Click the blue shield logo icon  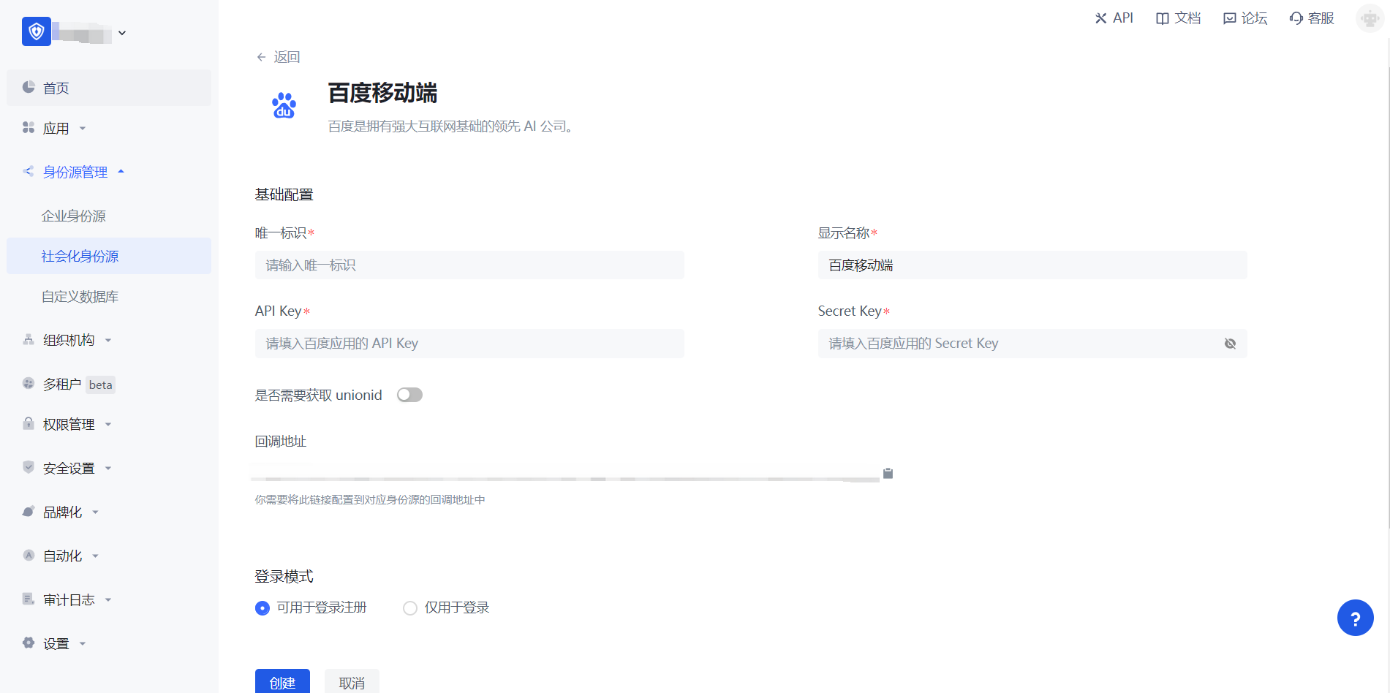(x=36, y=31)
